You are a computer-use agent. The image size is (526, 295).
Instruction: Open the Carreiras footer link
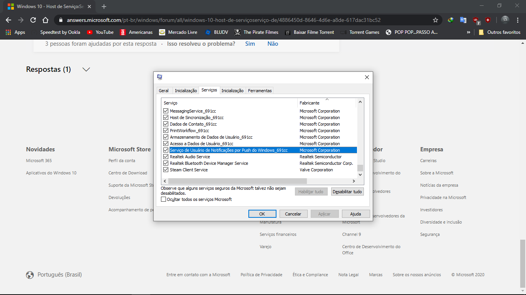click(x=429, y=161)
